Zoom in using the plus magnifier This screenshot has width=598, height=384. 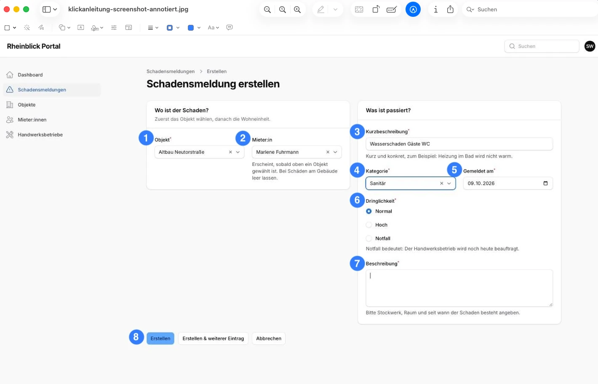coord(297,9)
